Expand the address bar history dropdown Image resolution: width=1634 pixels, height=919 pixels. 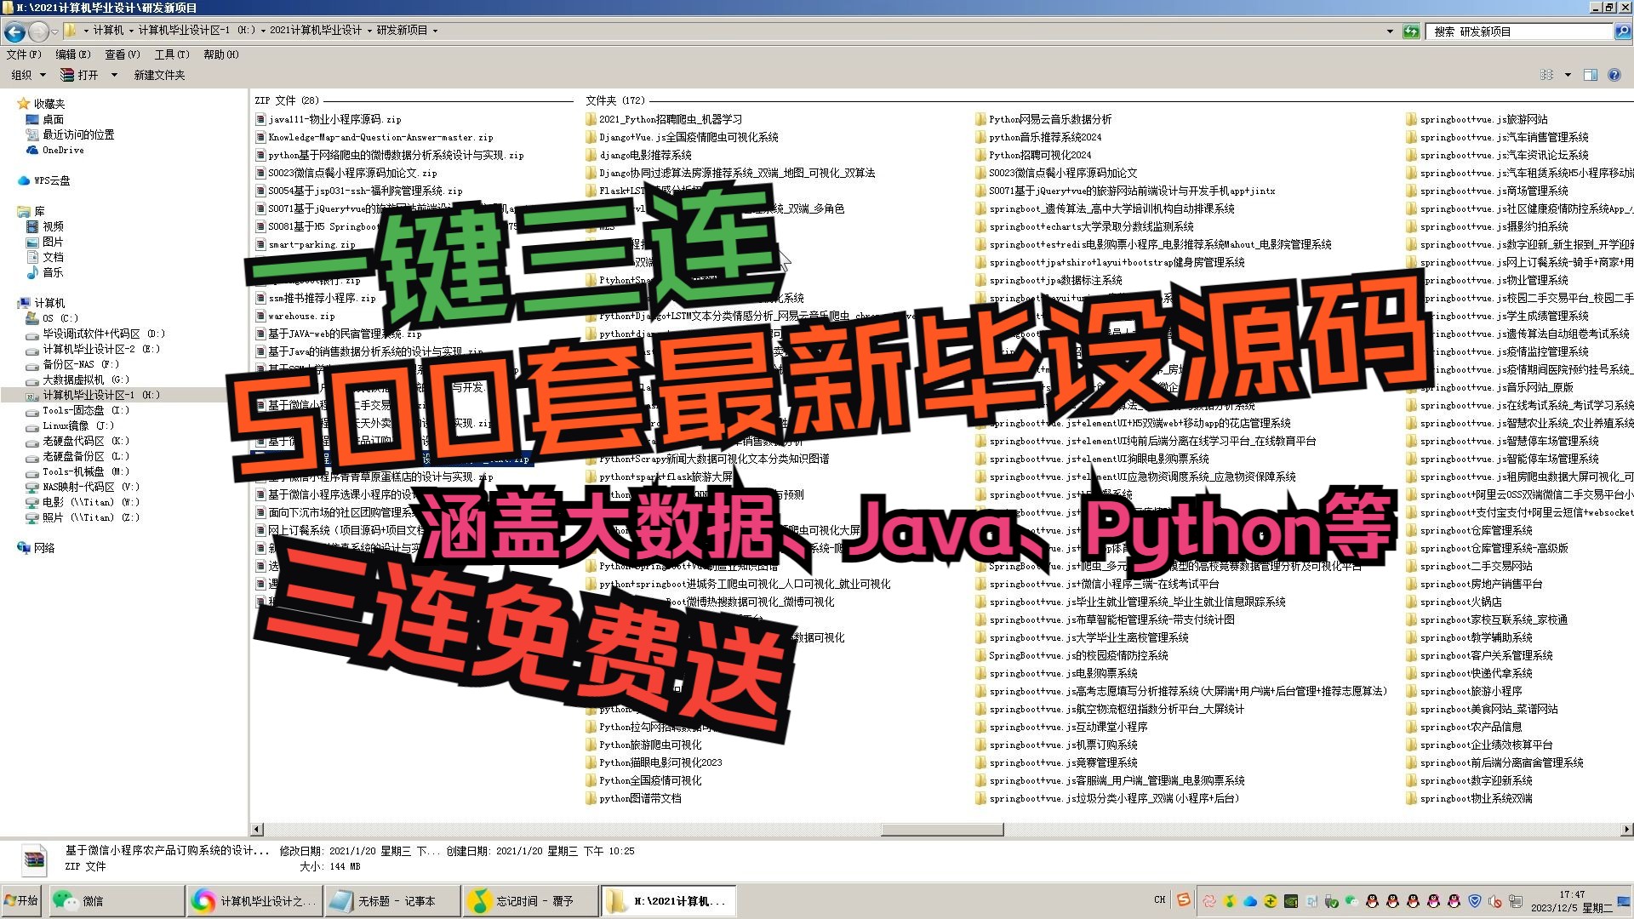click(x=1391, y=31)
